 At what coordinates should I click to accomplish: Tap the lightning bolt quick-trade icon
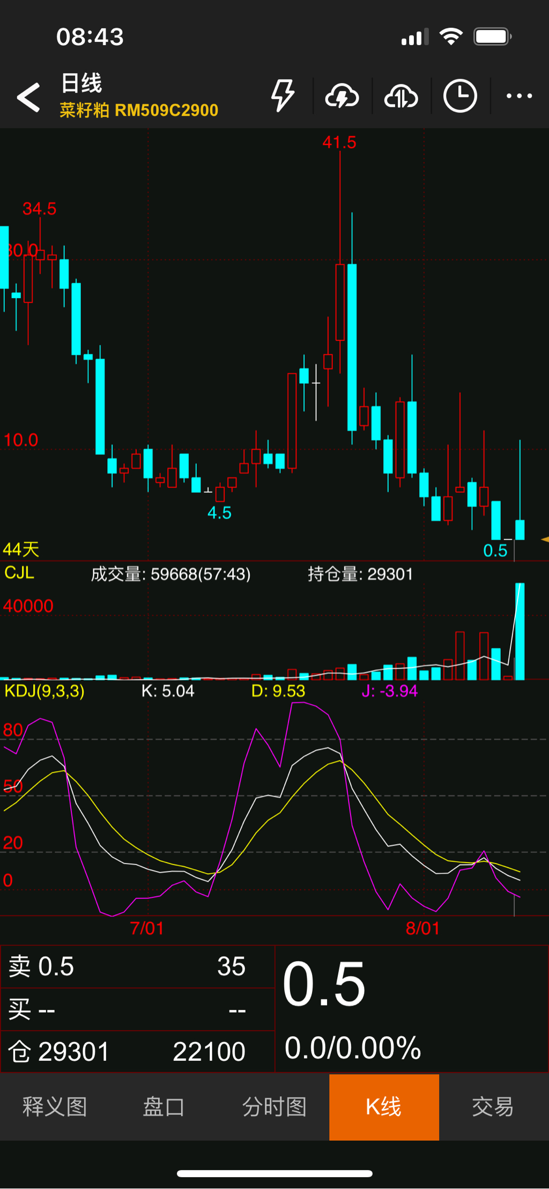click(283, 96)
